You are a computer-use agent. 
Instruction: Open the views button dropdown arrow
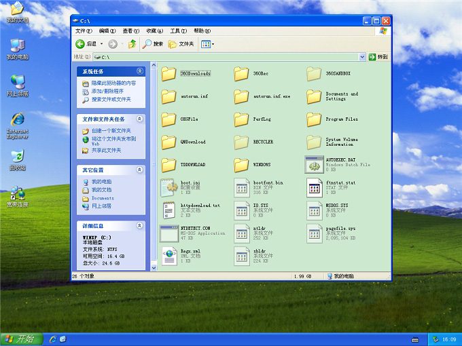click(213, 44)
